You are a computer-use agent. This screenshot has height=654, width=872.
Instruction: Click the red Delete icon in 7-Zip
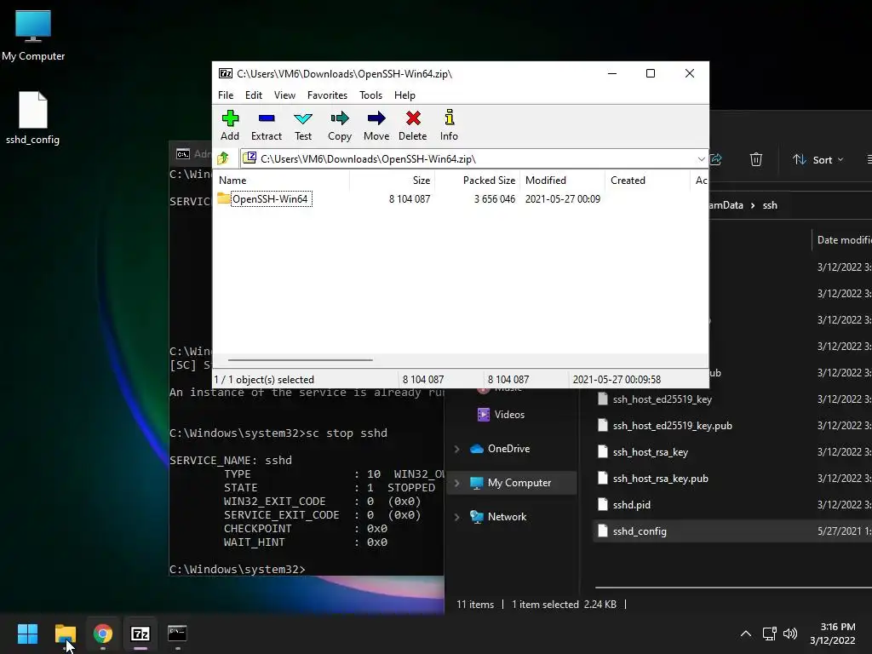413,125
